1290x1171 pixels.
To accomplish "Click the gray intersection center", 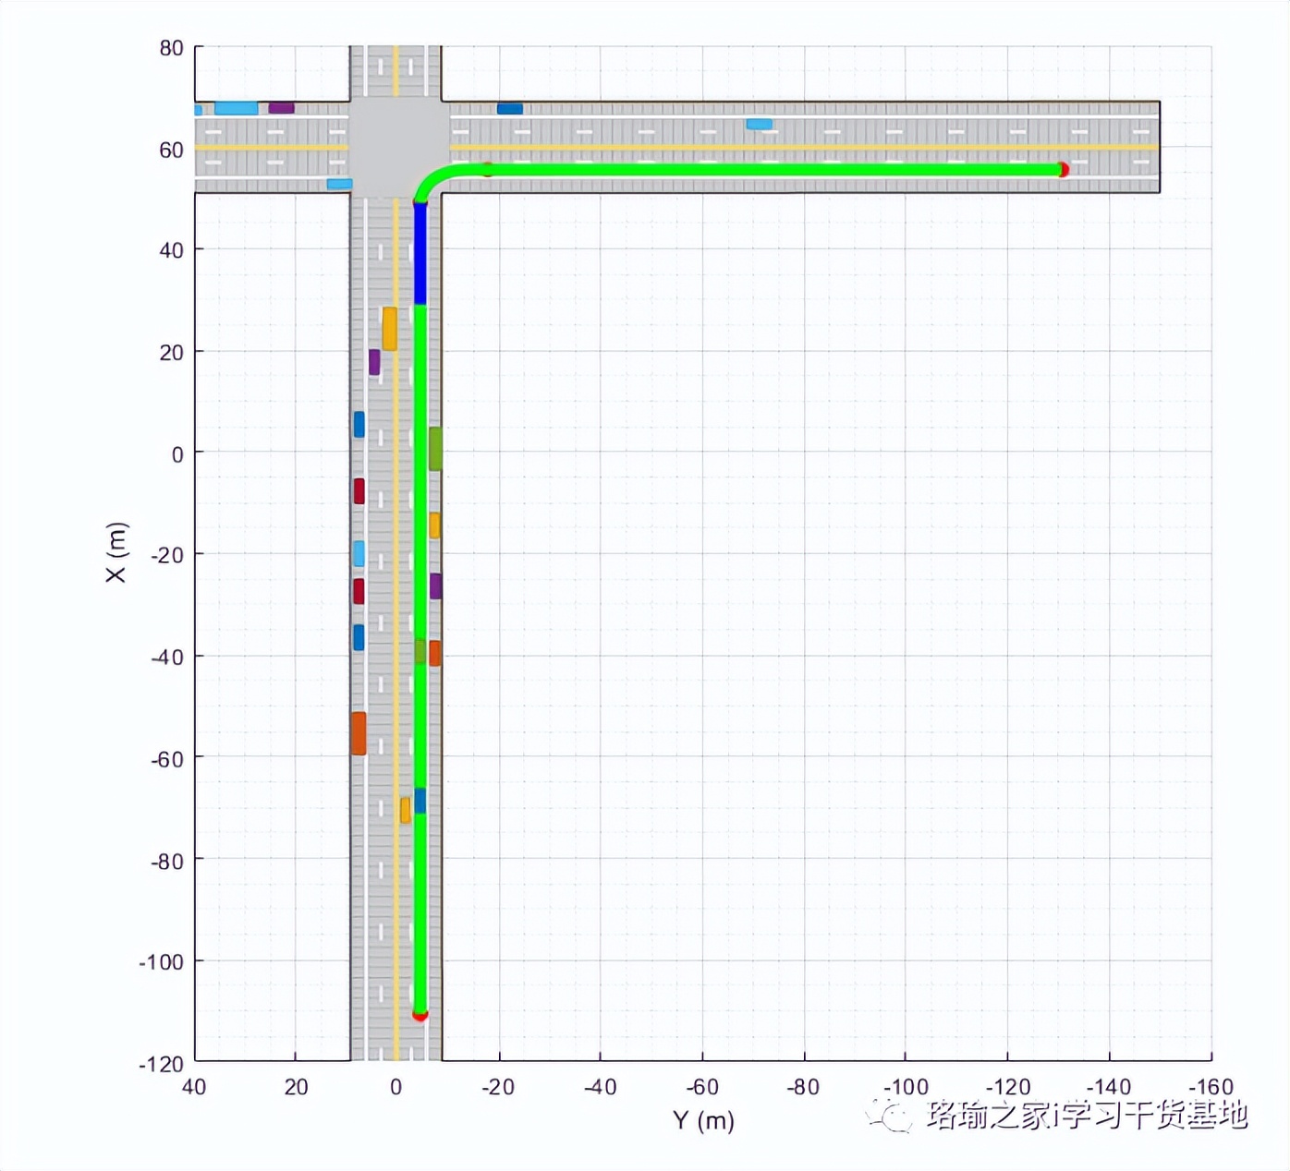I will click(398, 148).
